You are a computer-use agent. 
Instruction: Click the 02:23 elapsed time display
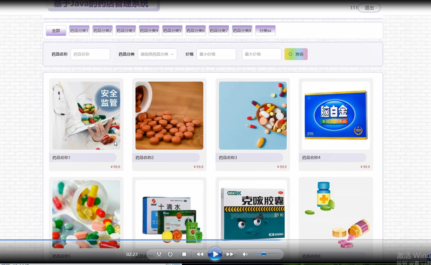click(132, 254)
